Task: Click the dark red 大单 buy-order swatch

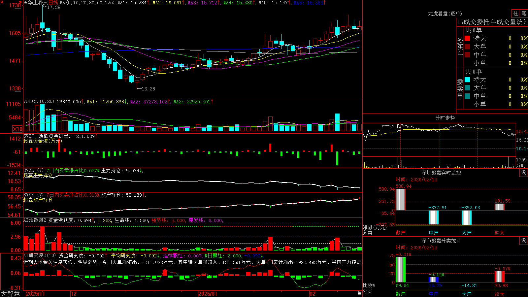Action: click(467, 47)
